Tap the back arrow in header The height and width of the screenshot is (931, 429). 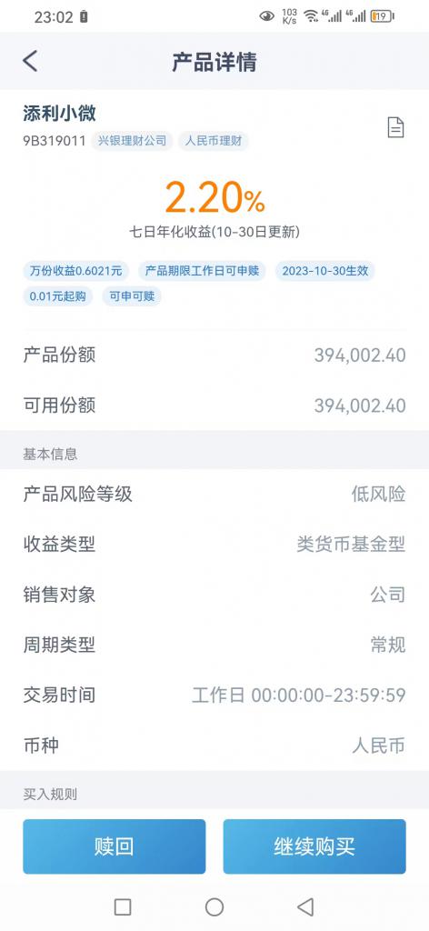pos(30,61)
